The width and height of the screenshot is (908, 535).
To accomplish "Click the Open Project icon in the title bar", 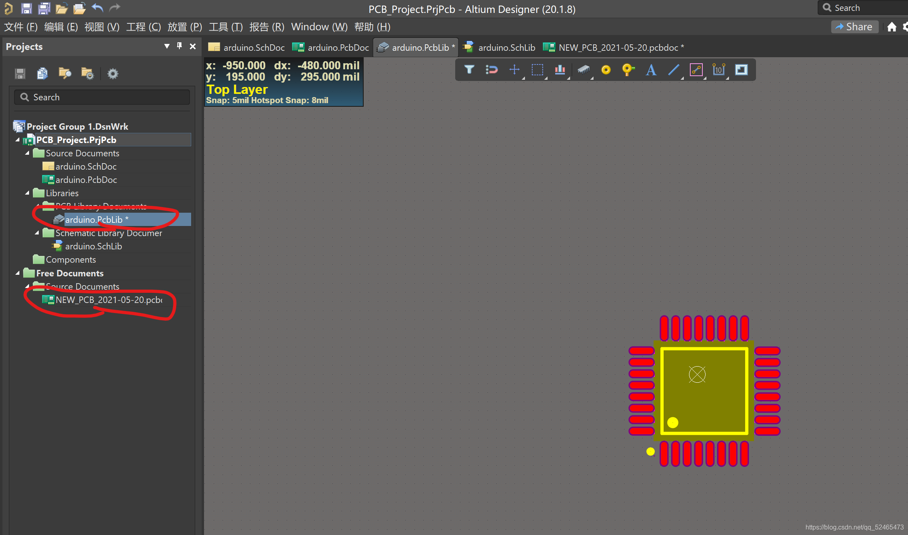I will [x=79, y=8].
